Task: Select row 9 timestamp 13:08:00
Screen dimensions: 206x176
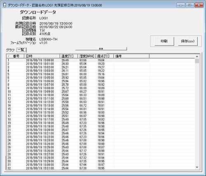Action: (x=40, y=88)
